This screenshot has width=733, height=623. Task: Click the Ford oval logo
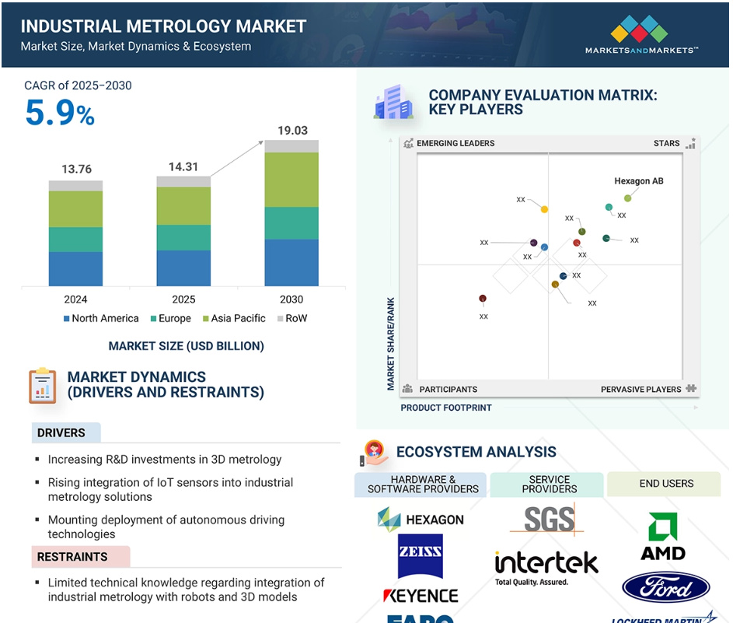coord(665,587)
